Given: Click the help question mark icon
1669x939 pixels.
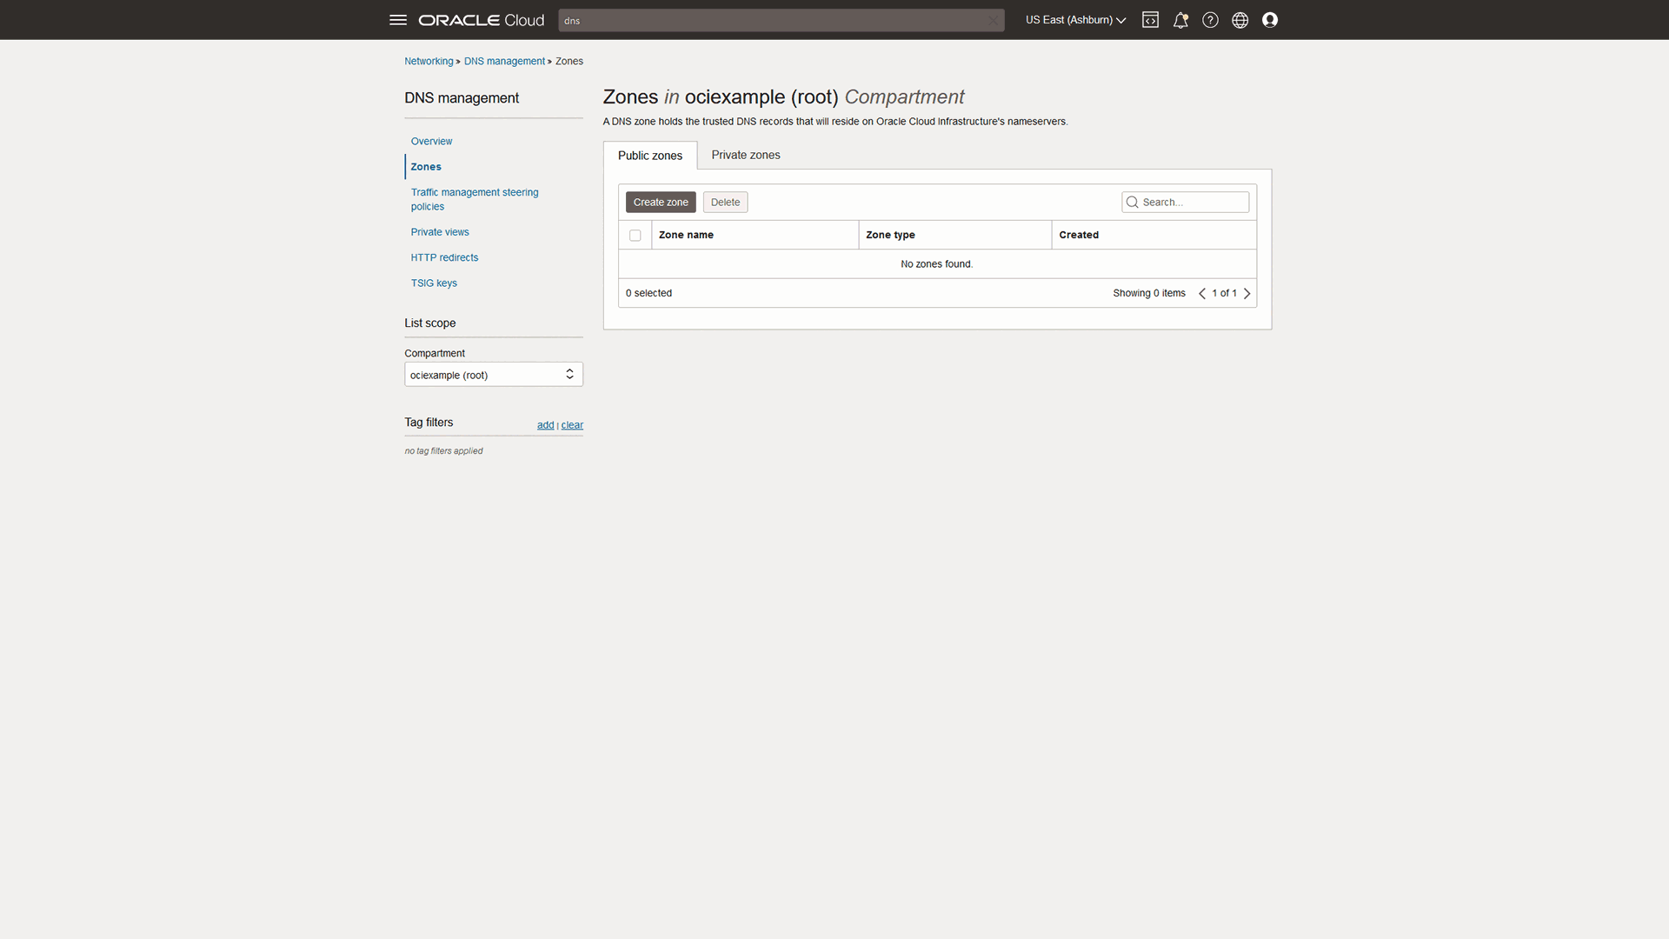Looking at the screenshot, I should click(x=1209, y=19).
